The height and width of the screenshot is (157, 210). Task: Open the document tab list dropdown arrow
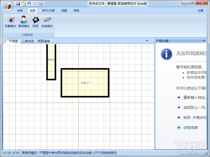coord(147,41)
